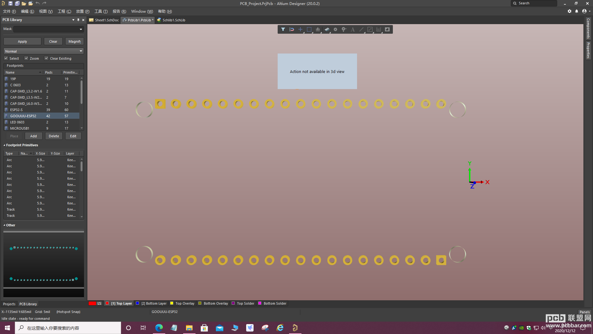The height and width of the screenshot is (334, 593).
Task: Click the Delete footprint button
Action: (54, 136)
